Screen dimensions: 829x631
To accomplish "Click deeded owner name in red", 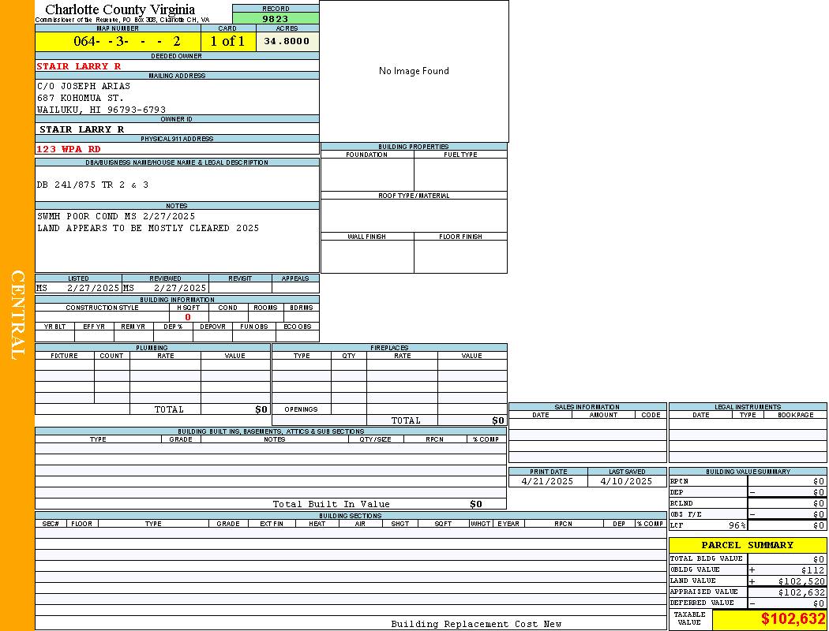I will [79, 66].
